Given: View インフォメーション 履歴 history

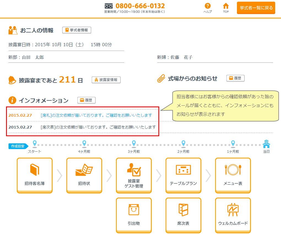Looking at the screenshot, I should click(x=86, y=100).
